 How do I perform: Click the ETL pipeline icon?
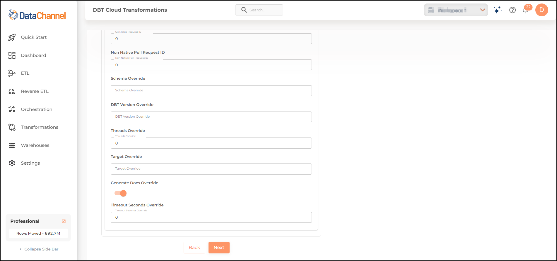12,73
